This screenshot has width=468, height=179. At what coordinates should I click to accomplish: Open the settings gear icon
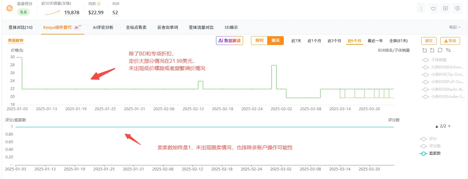[458, 9]
